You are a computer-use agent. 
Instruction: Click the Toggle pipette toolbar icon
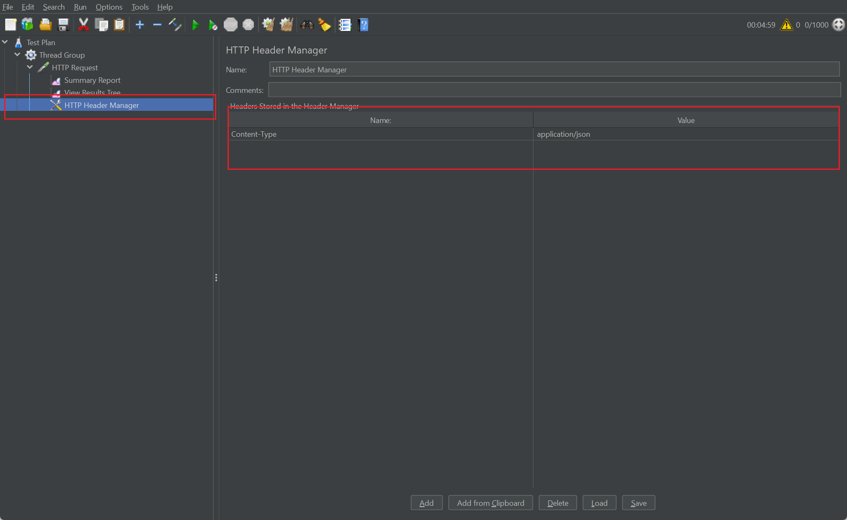(x=175, y=25)
